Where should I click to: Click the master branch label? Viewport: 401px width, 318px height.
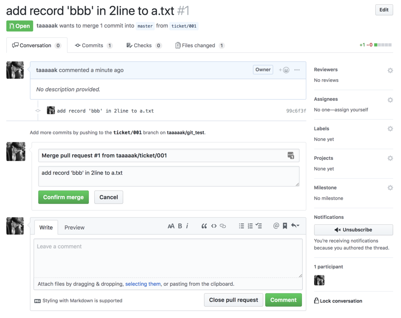pyautogui.click(x=145, y=26)
